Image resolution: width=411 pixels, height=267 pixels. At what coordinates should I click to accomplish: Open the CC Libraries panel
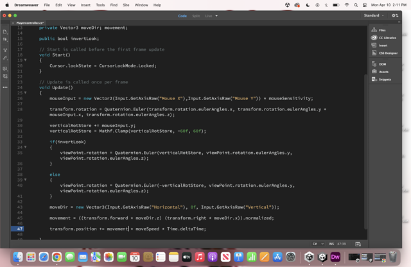pos(384,38)
